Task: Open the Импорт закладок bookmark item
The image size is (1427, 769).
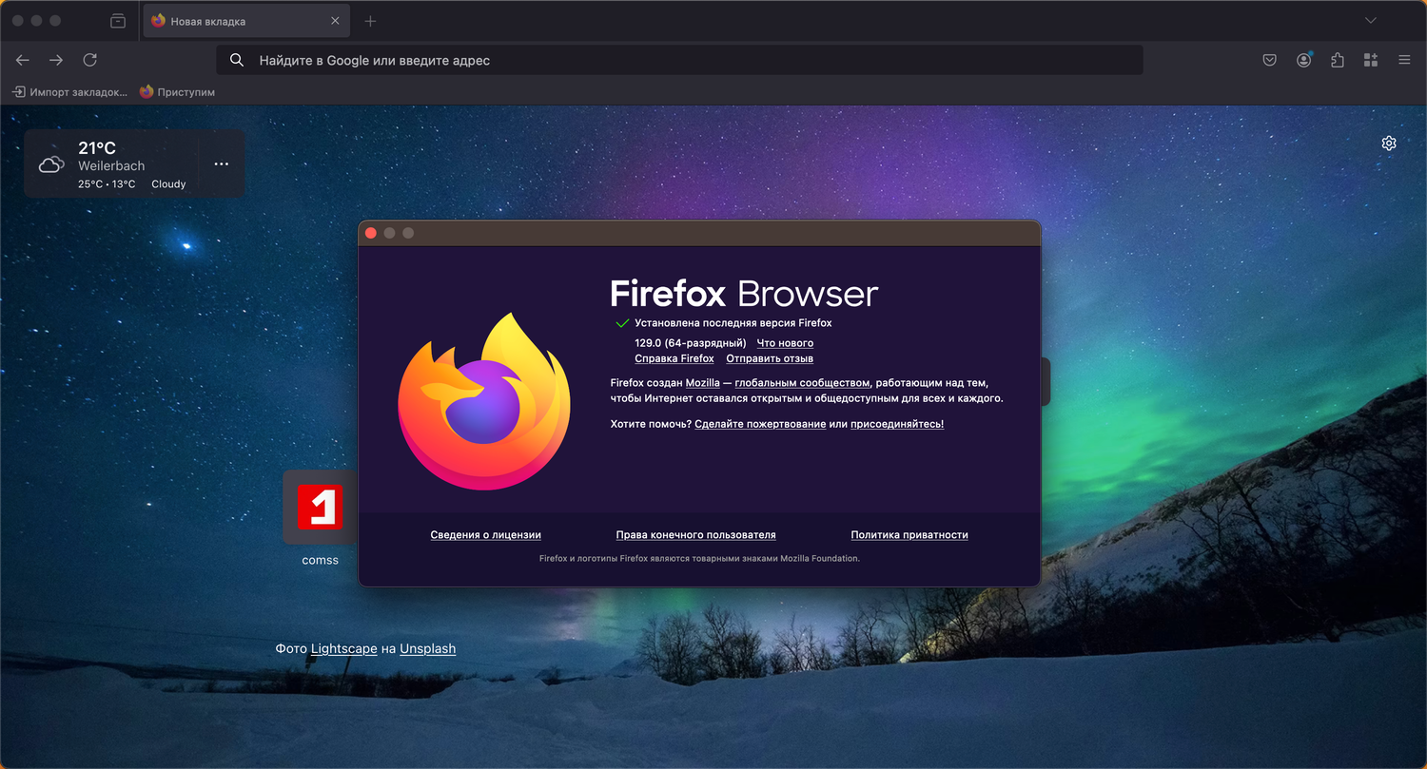Action: click(x=69, y=92)
